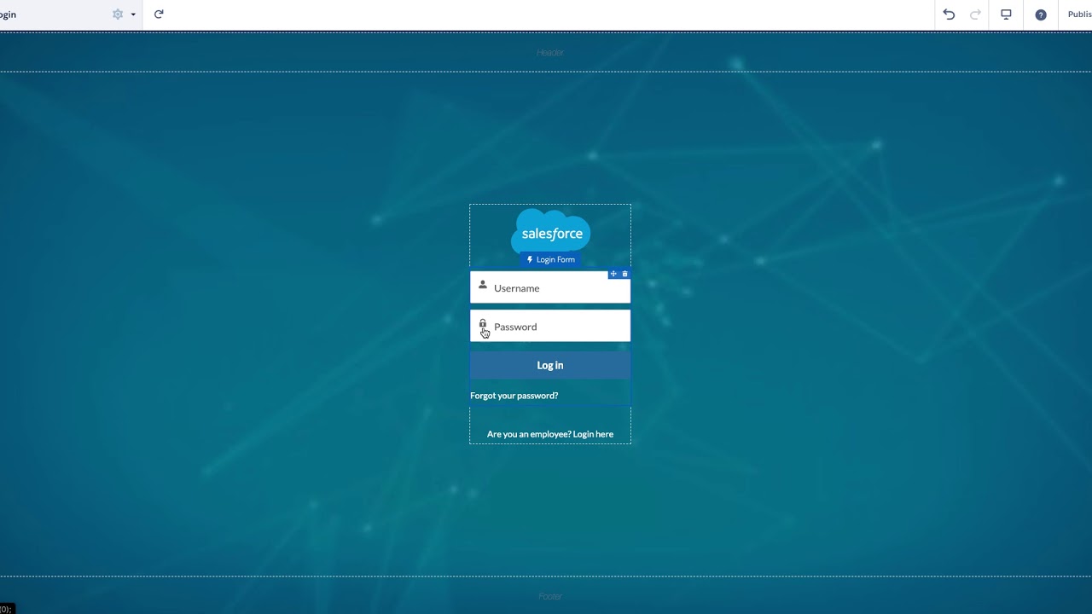Screen dimensions: 1092x614
Task: Click the padlock icon in Password field
Action: (x=483, y=324)
